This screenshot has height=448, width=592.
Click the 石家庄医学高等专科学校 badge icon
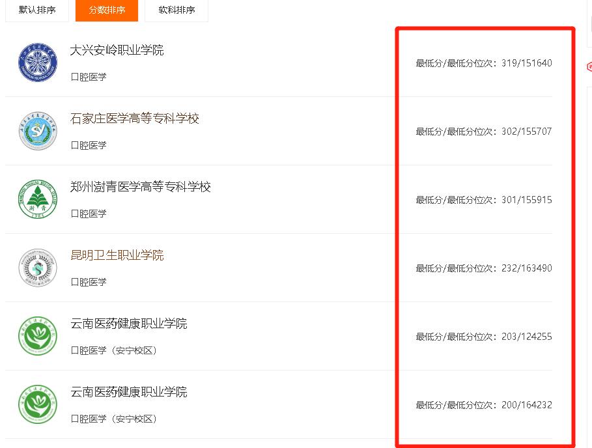37,130
